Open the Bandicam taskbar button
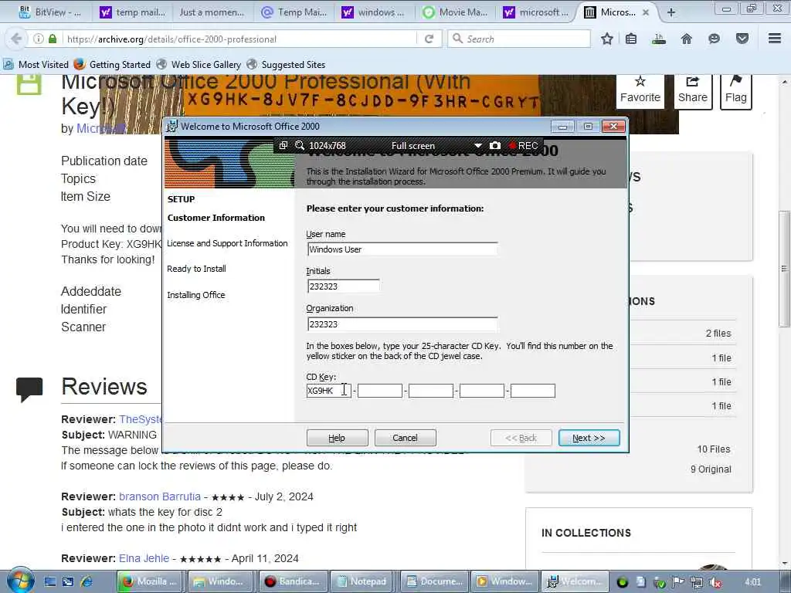Viewport: 791px width, 593px height. 293,581
